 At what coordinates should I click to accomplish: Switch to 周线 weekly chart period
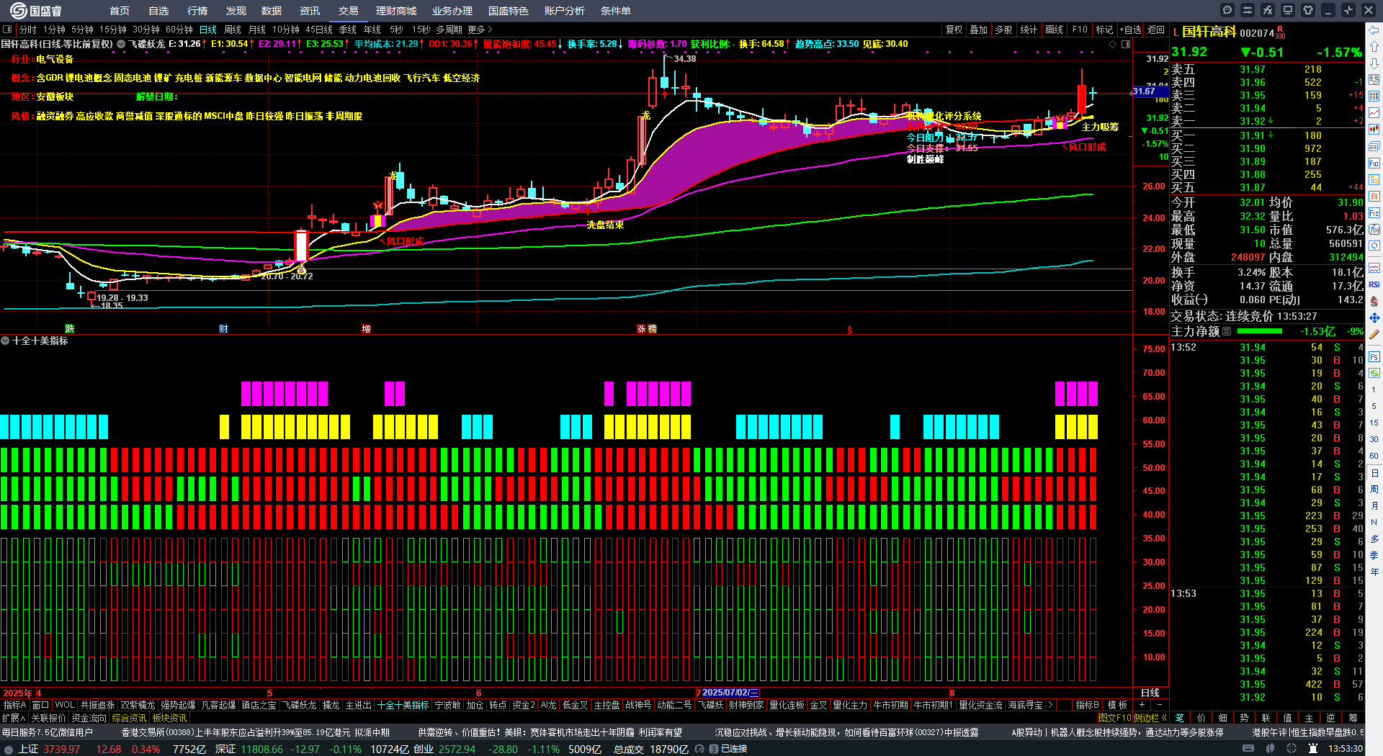(x=233, y=30)
